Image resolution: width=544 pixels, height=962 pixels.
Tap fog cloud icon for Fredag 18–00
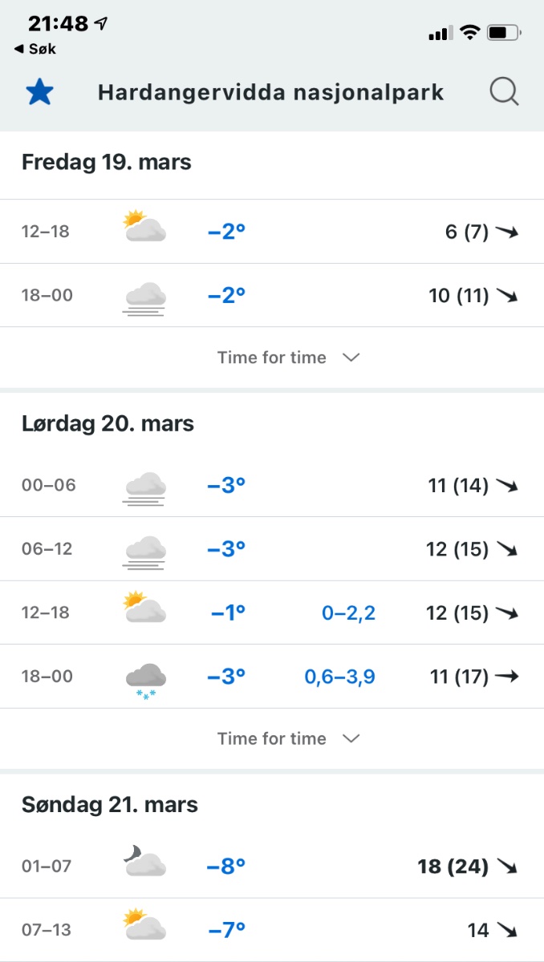(144, 297)
